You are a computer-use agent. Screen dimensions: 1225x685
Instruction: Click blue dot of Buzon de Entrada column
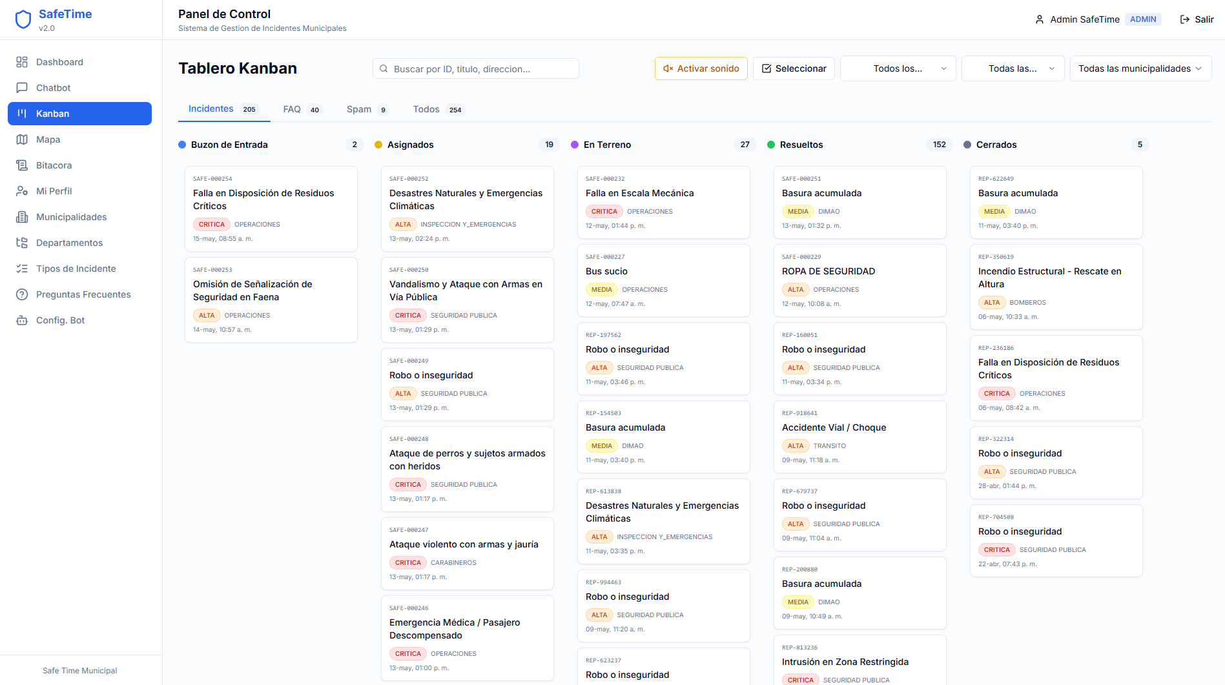182,145
